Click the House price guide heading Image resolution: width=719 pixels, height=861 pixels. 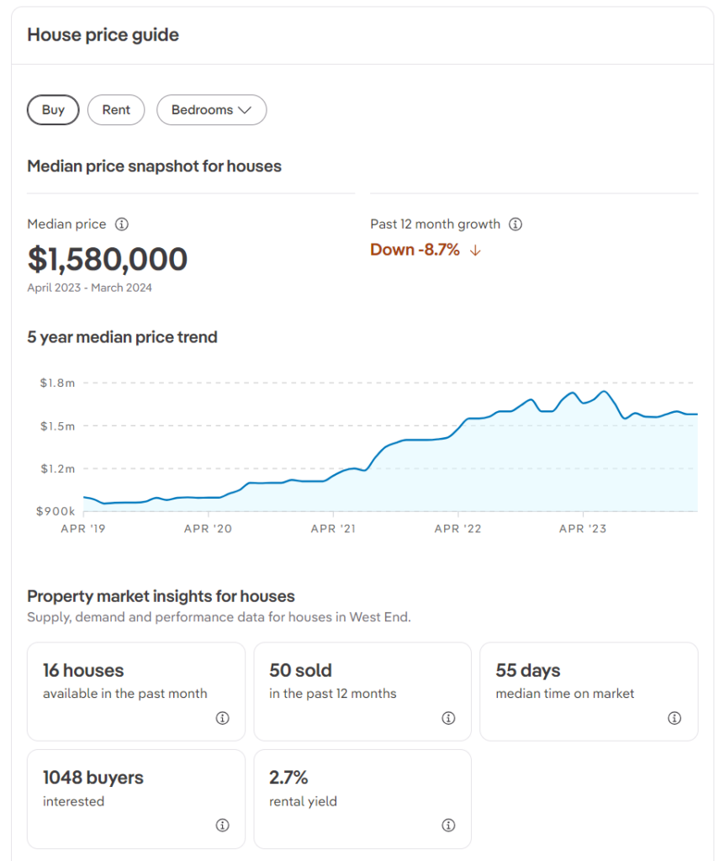(x=103, y=35)
